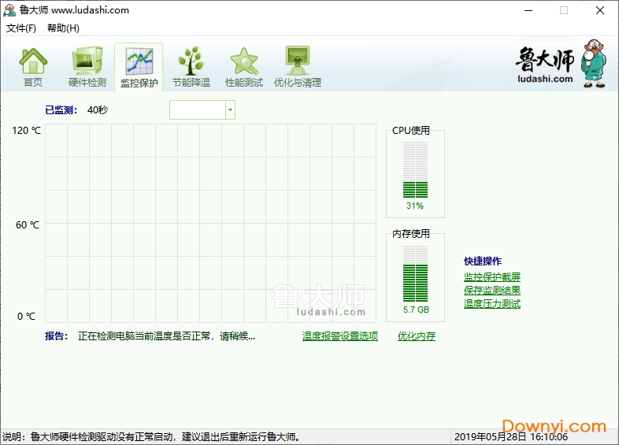Click the app icon in title bar
The width and height of the screenshot is (619, 445).
(9, 10)
